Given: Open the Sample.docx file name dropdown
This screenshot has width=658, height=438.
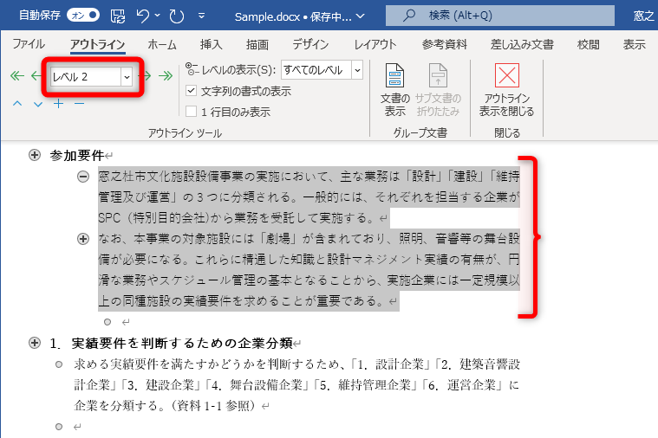Looking at the screenshot, I should [360, 16].
